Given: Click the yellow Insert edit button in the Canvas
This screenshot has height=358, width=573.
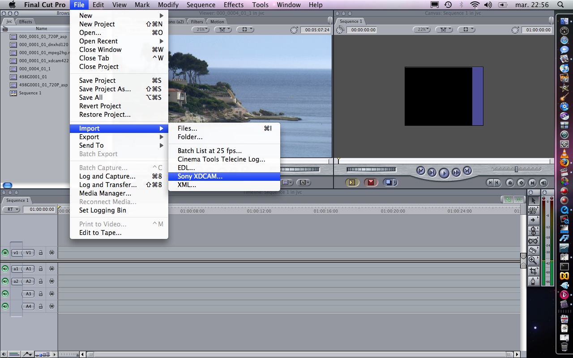Looking at the screenshot, I should tap(352, 182).
